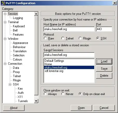Open the Rlogin category in the tree

(x=17, y=80)
